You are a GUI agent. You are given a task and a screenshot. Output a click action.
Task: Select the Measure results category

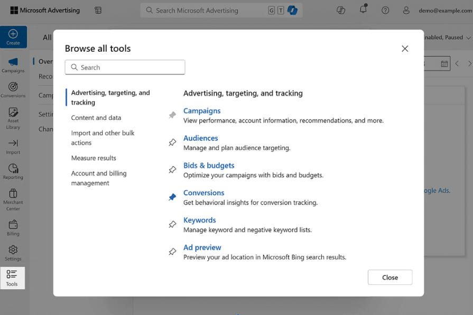(93, 158)
